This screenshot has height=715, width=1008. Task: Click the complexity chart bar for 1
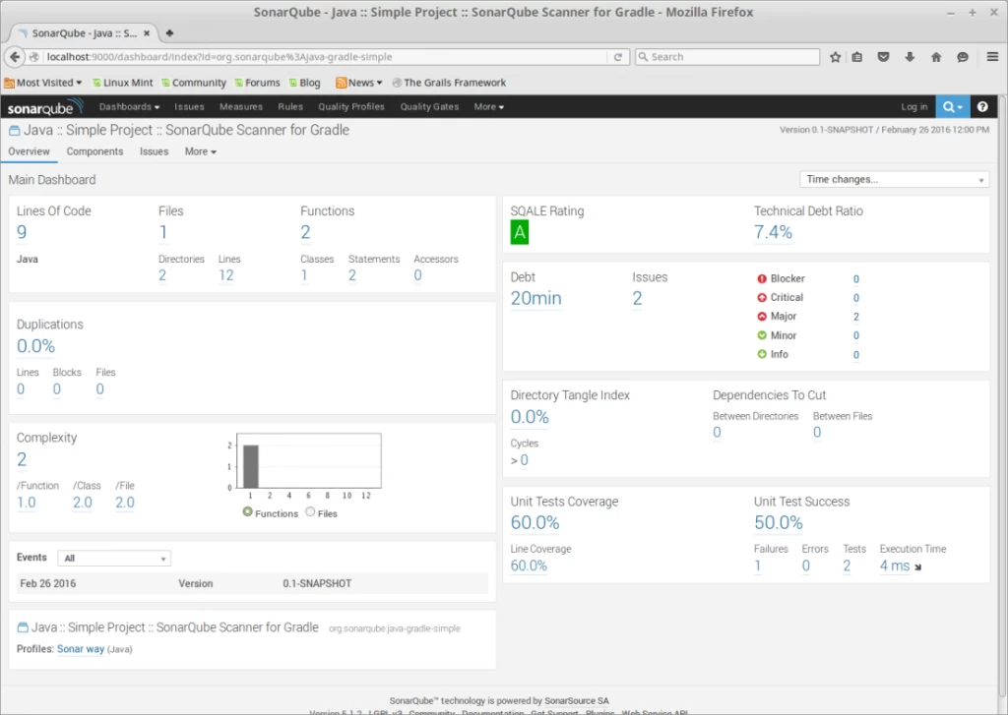click(x=251, y=466)
